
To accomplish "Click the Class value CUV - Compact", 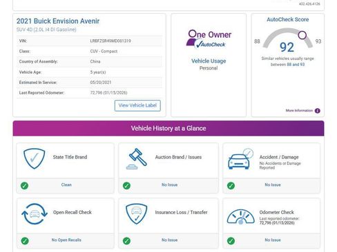I will 104,51.
